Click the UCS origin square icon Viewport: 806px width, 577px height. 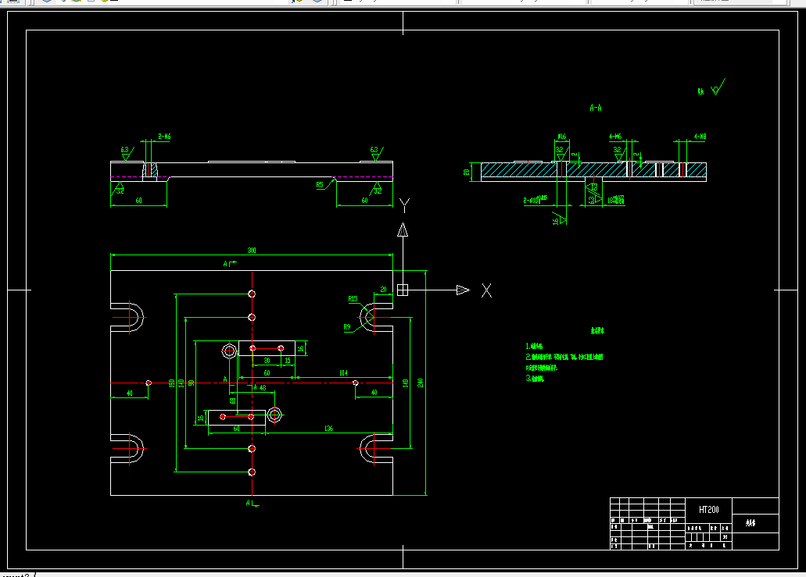[403, 290]
